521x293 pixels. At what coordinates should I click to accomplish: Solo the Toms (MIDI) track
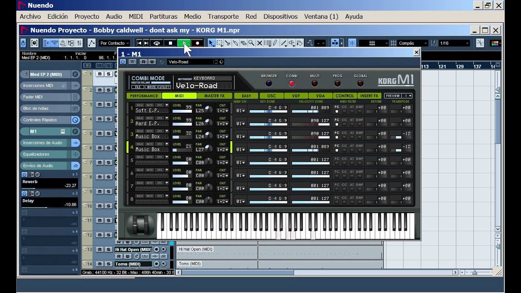(x=108, y=264)
